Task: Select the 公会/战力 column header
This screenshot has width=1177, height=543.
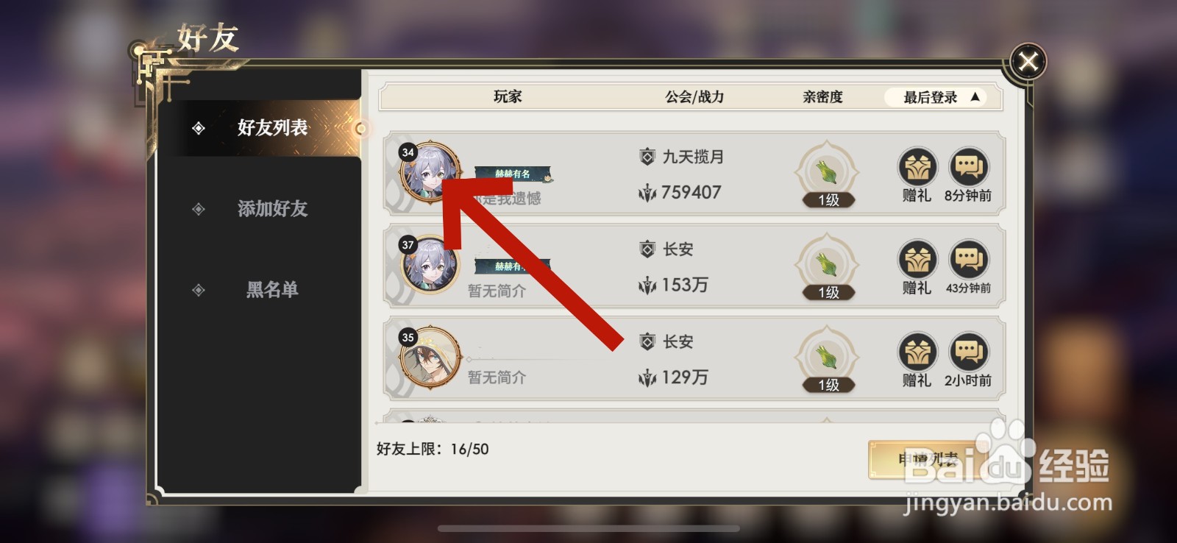Action: 694,97
